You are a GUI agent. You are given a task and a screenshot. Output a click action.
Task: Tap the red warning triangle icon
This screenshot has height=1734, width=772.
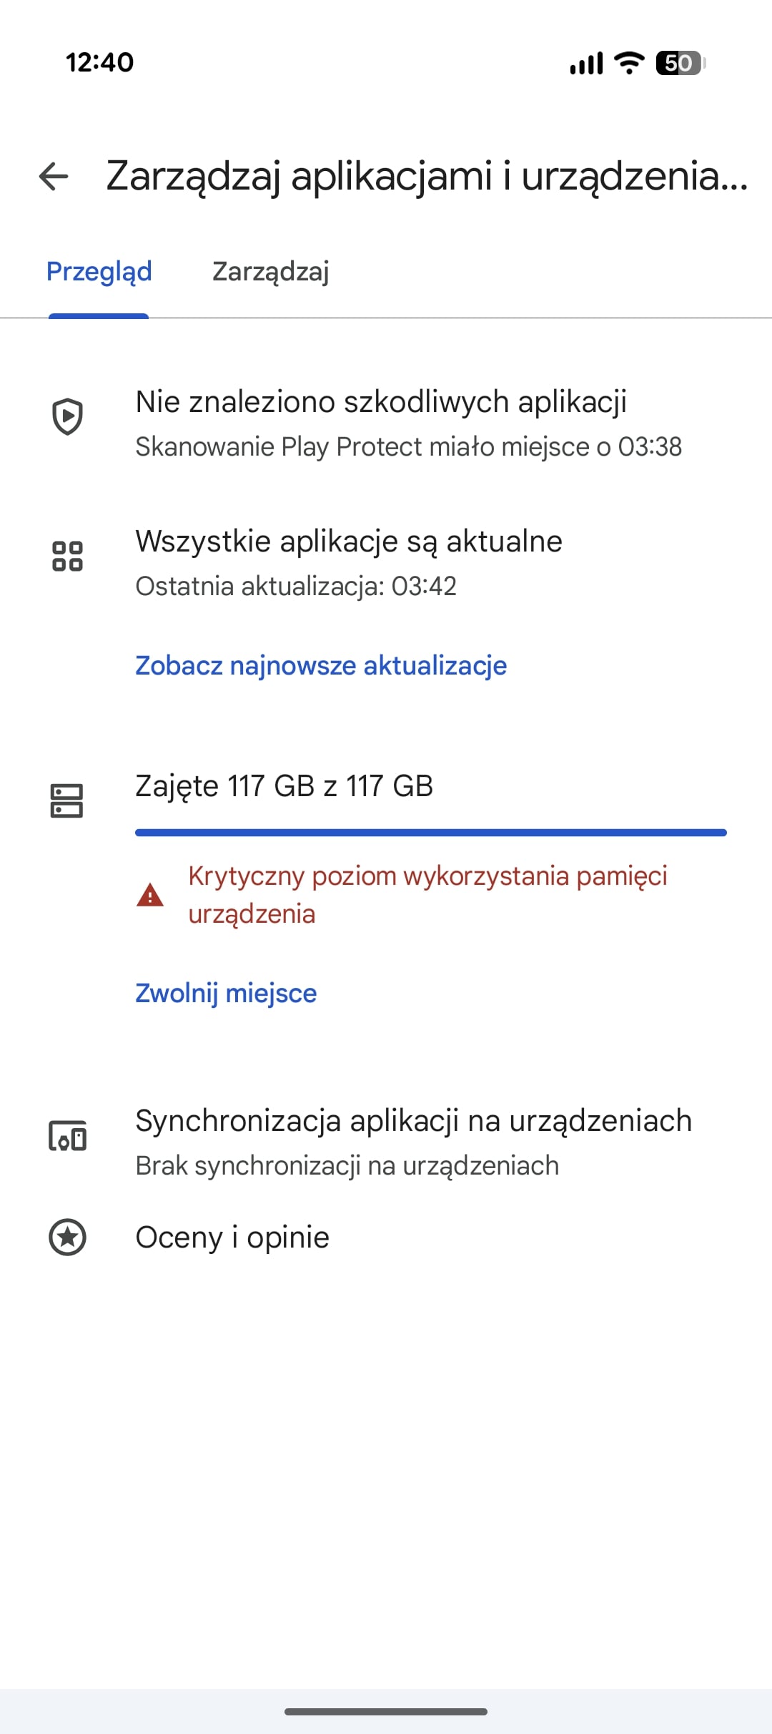pos(150,895)
